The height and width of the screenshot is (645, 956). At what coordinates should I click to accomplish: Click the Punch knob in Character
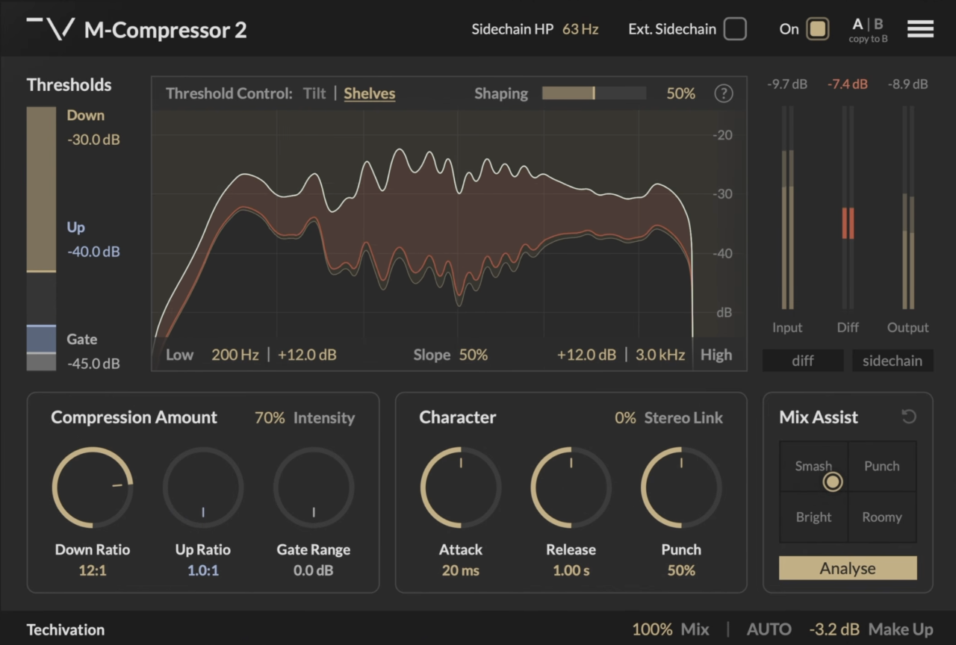pyautogui.click(x=681, y=487)
